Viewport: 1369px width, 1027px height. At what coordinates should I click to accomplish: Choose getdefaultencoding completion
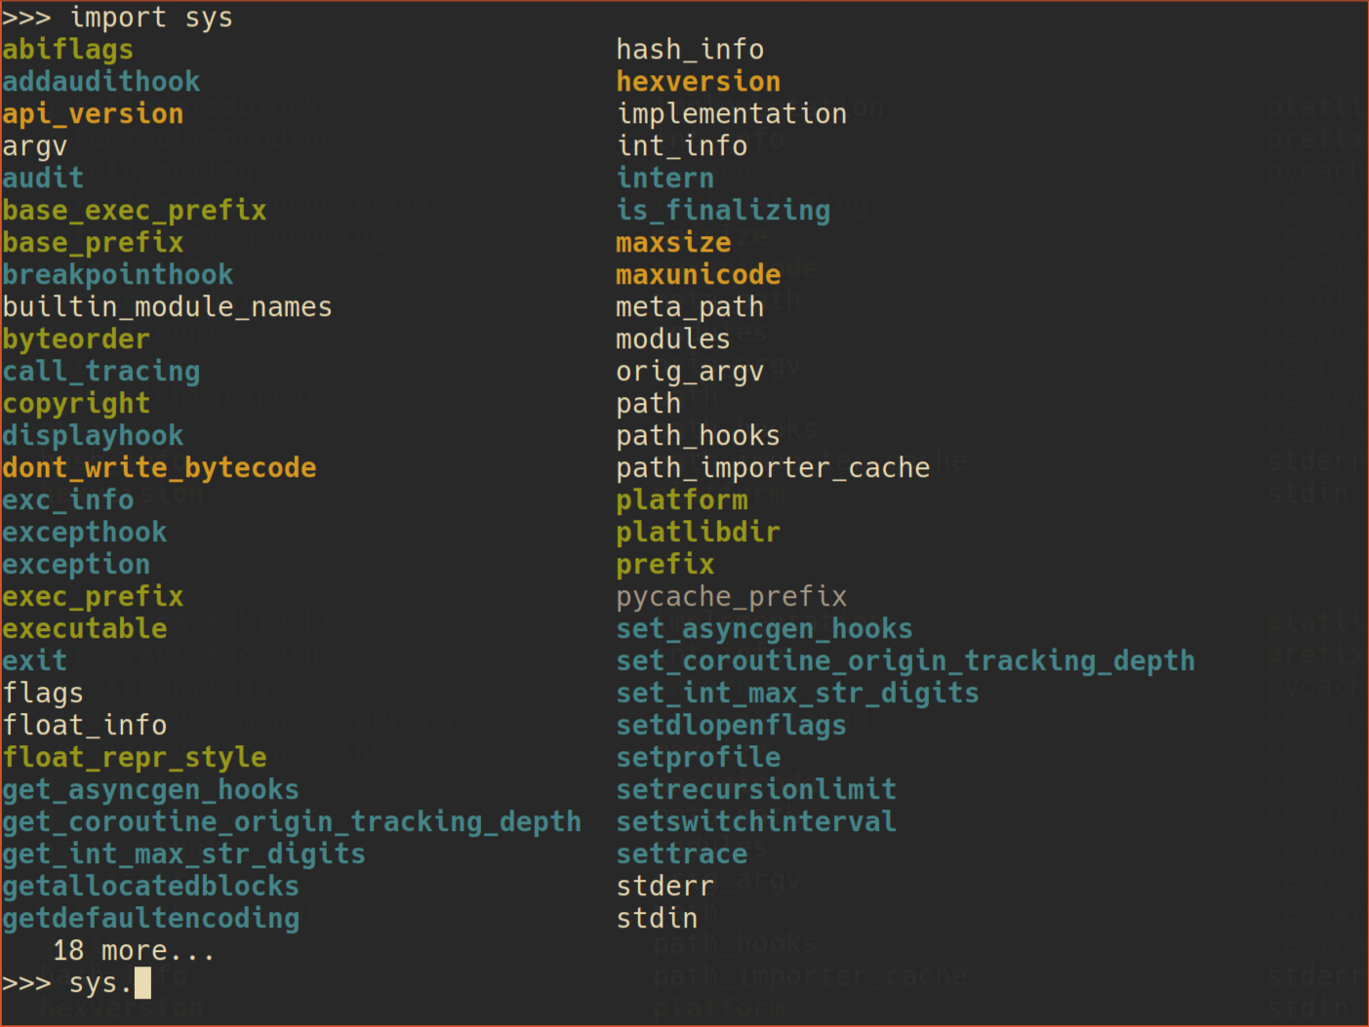(150, 919)
